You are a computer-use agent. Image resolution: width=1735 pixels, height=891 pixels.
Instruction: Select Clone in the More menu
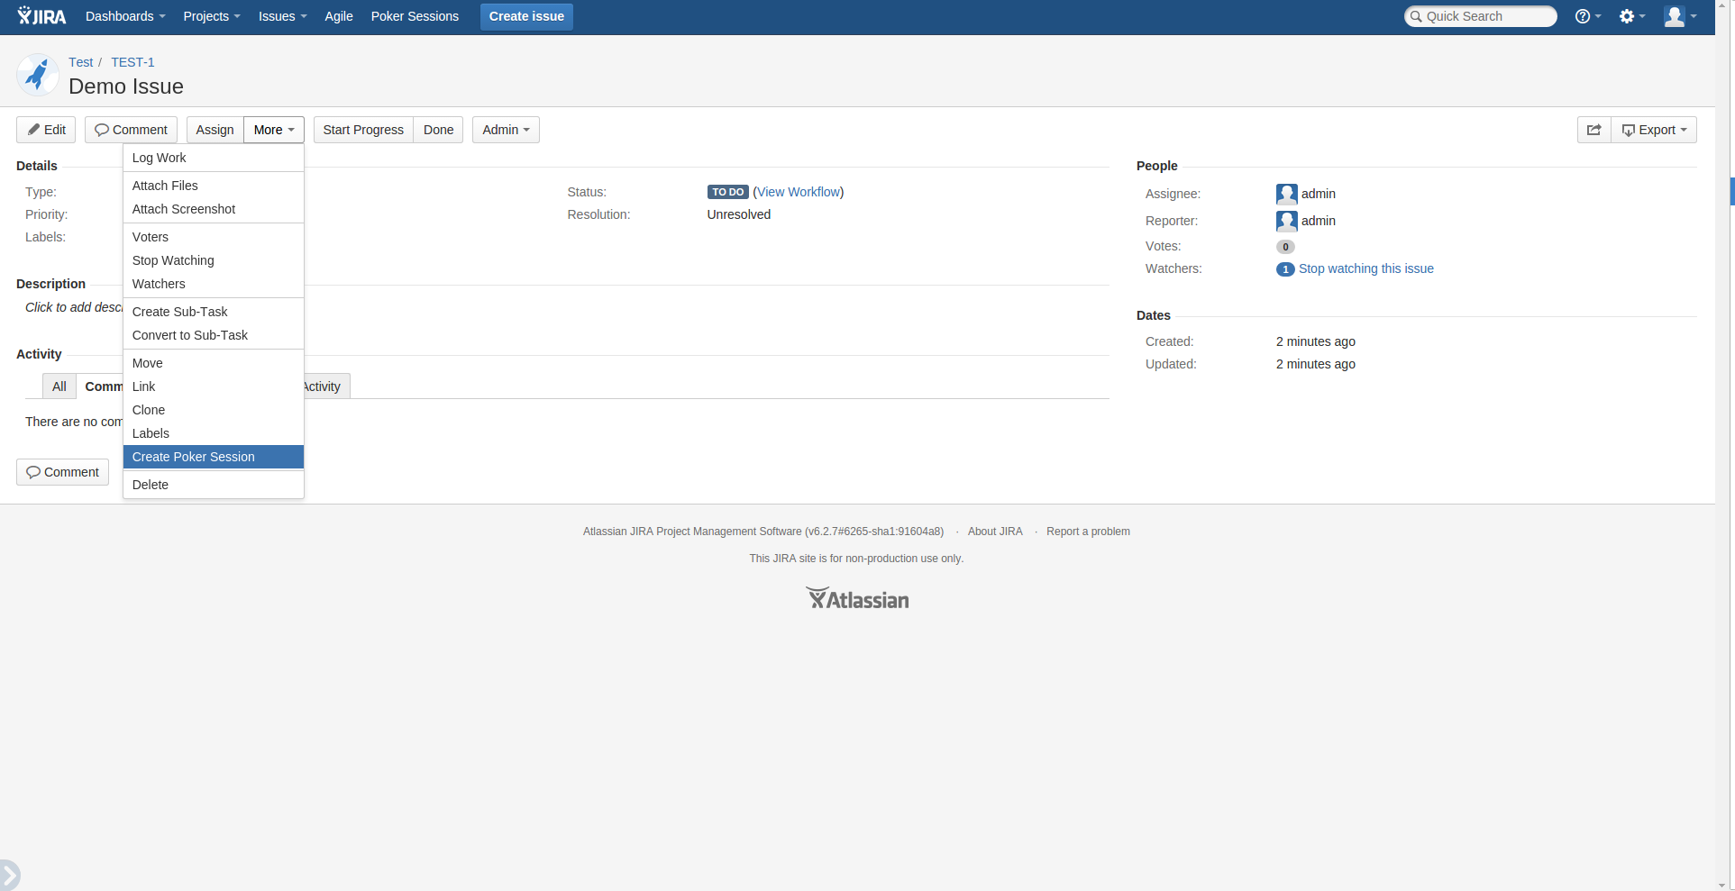pos(214,410)
